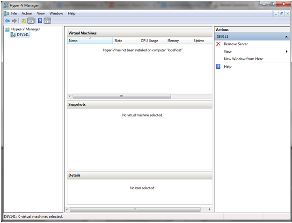Sort by the Memory column header
The image size is (292, 223).
click(179, 41)
